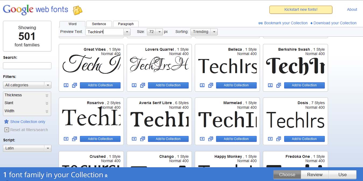Add Dosis to Collection
This screenshot has width=363, height=181.
tap(304, 139)
